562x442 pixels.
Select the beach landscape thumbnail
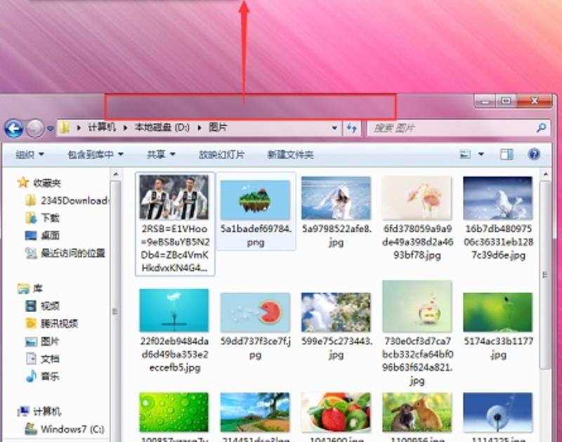[255, 412]
